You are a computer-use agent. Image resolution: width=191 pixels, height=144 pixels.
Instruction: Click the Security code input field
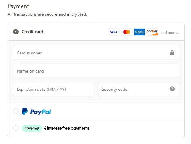click(139, 89)
